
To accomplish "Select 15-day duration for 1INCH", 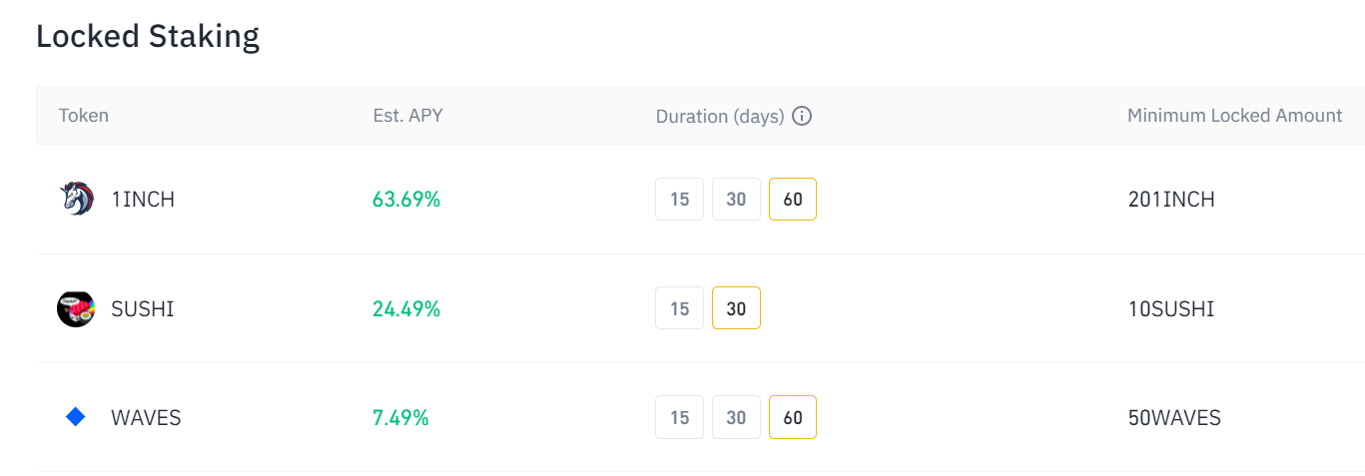I will point(680,199).
